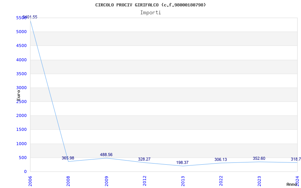Click the 2012 x-axis label
The width and height of the screenshot is (301, 188).
click(144, 181)
